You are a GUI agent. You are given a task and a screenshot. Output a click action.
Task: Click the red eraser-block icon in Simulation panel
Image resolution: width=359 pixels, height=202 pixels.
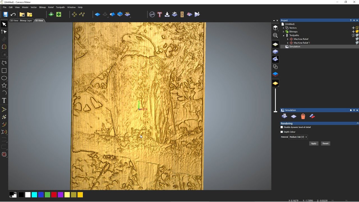(312, 116)
